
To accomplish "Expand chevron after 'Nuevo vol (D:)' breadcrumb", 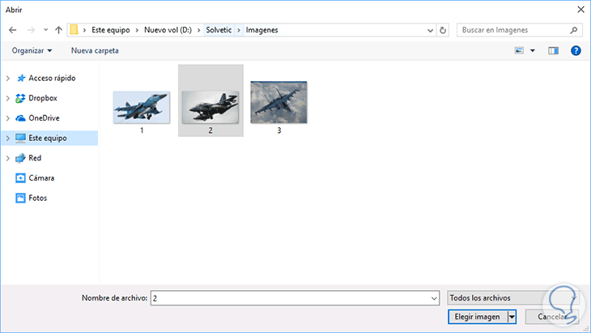I will [198, 30].
